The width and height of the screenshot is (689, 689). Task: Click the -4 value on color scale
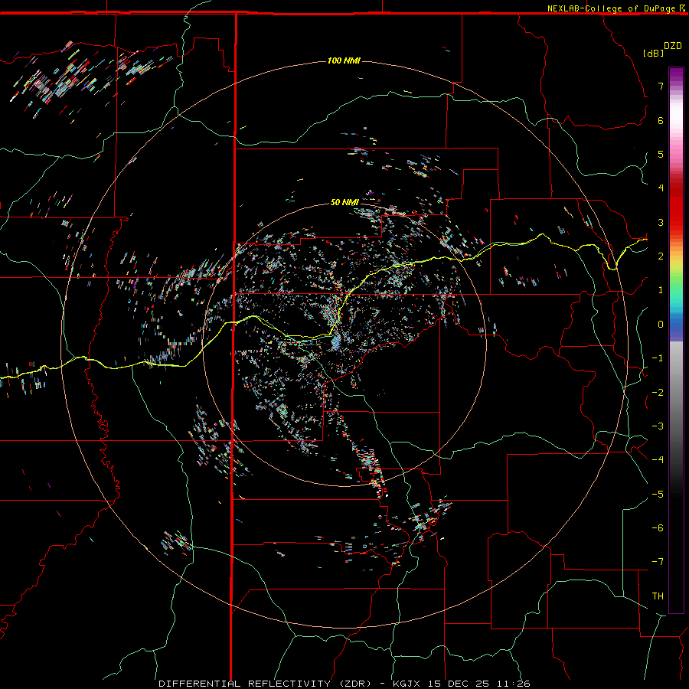pyautogui.click(x=658, y=460)
